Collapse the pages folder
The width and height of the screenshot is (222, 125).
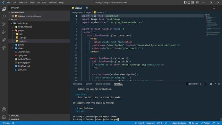point(13,30)
